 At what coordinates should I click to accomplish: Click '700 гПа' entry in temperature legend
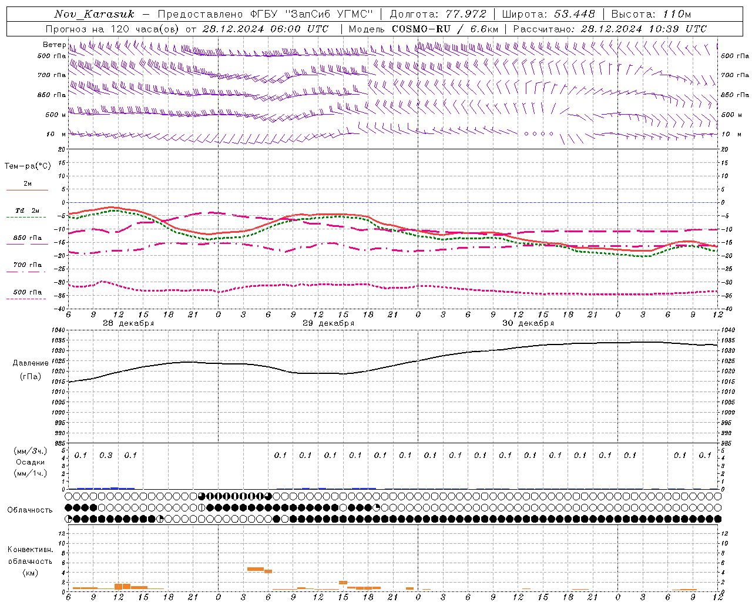click(x=28, y=265)
